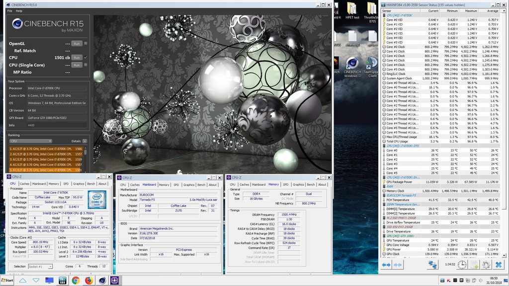Screen dimensions: 509x286
Task: Open the HPET test desktop folder
Action: tap(352, 11)
